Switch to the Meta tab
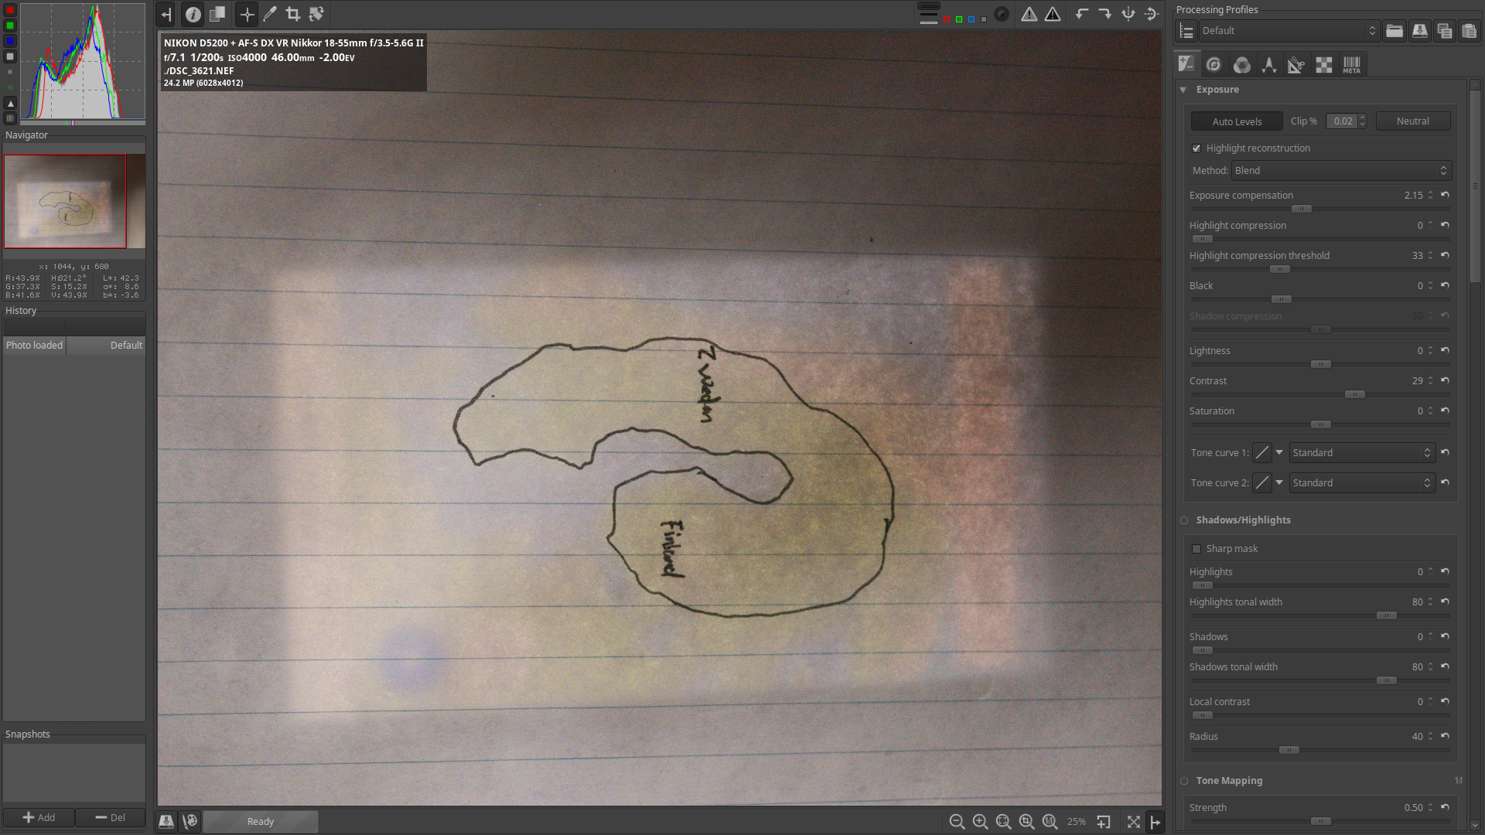The image size is (1485, 835). point(1351,65)
